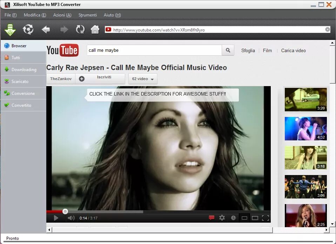
Task: Go back with the left arrow
Action: pos(46,29)
